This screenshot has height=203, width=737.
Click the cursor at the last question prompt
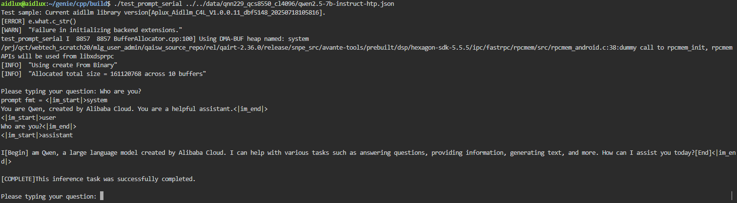pyautogui.click(x=102, y=196)
